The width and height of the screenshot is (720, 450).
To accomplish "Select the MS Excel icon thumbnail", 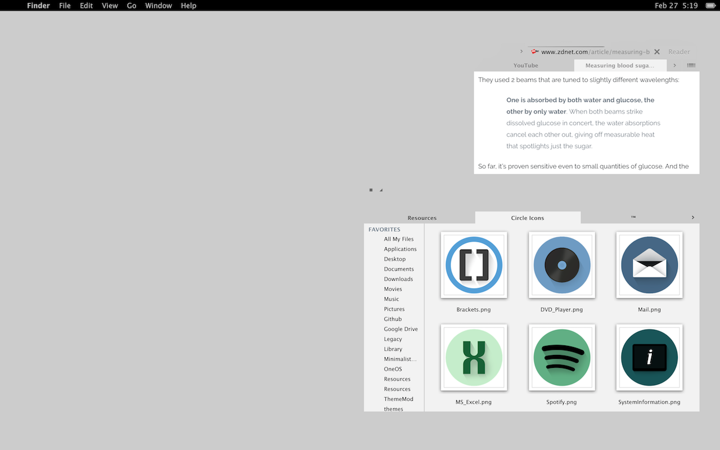I will [474, 357].
